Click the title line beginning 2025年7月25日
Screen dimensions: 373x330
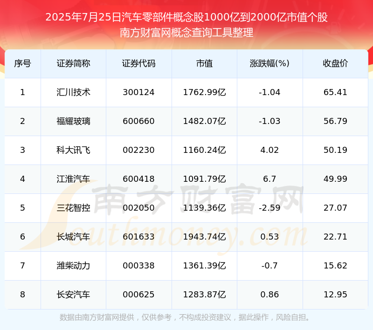click(186, 17)
